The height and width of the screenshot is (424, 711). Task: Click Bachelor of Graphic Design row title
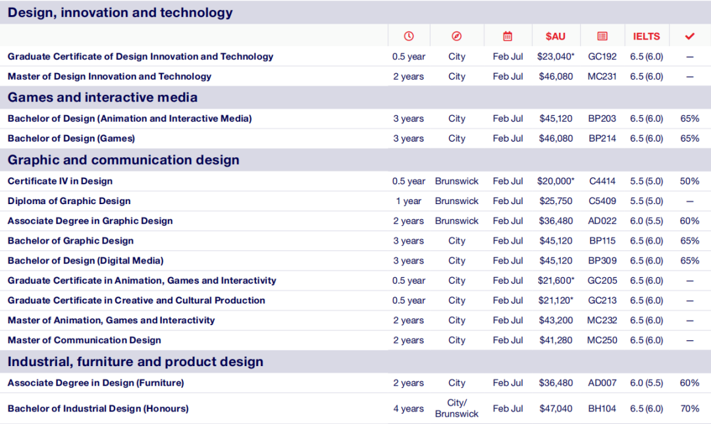point(70,241)
